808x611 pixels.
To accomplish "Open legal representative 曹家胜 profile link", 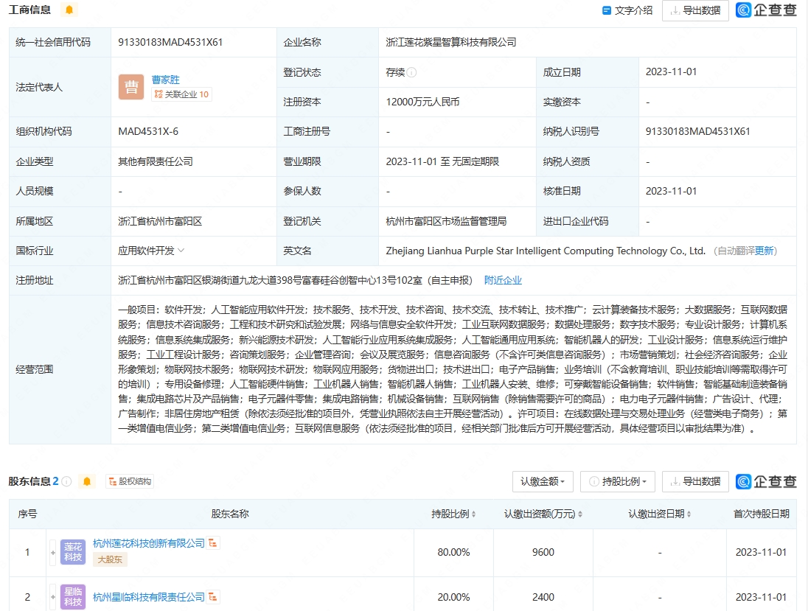I will click(165, 80).
